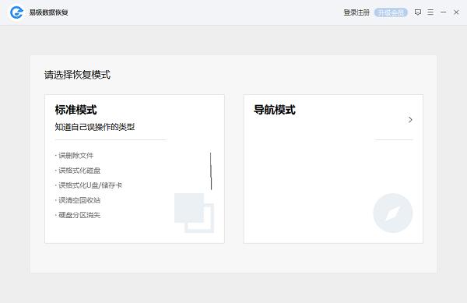Select the 导航模式 card title
Image resolution: width=467 pixels, height=303 pixels.
point(275,110)
